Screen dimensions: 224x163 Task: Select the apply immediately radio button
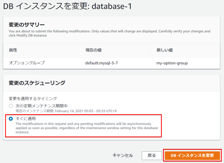coord(11,119)
